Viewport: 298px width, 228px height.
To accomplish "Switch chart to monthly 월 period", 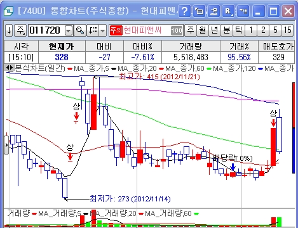I will [x=203, y=30].
